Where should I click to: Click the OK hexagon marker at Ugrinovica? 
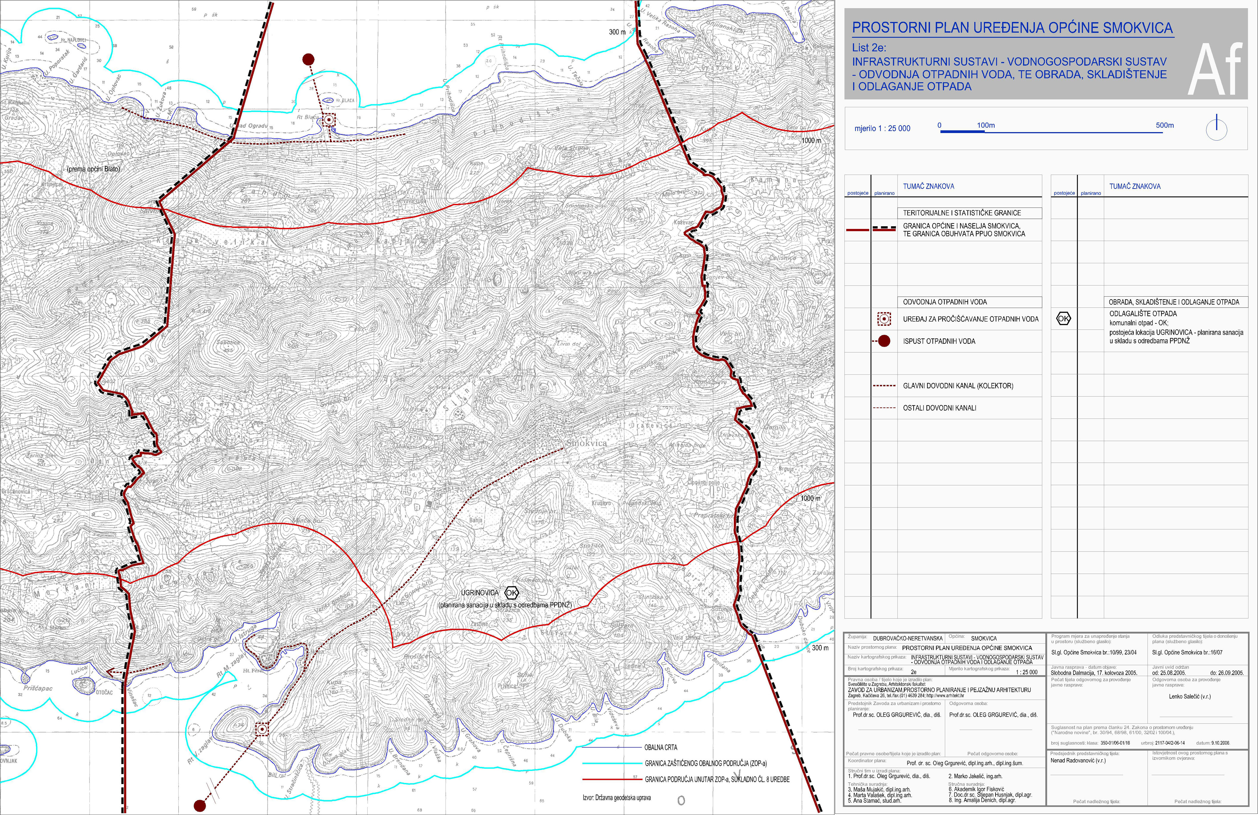pos(512,593)
